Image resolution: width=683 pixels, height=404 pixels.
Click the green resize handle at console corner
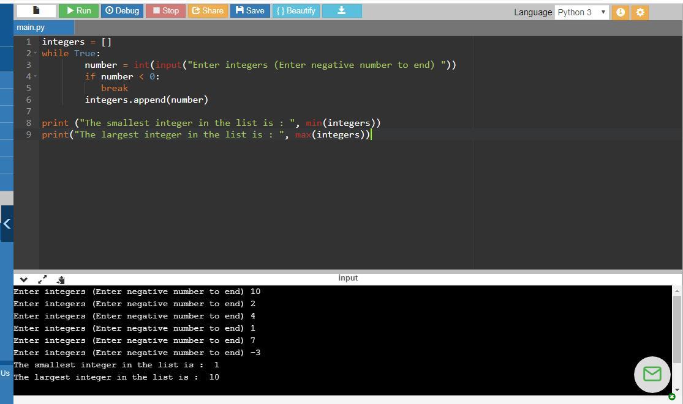tap(672, 397)
